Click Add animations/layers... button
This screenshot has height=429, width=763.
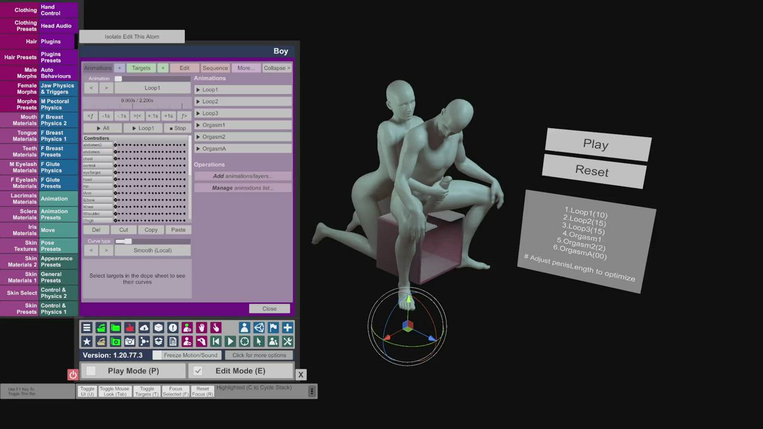[x=243, y=176]
